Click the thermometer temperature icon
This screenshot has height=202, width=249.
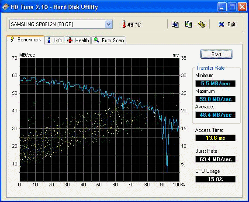point(124,24)
